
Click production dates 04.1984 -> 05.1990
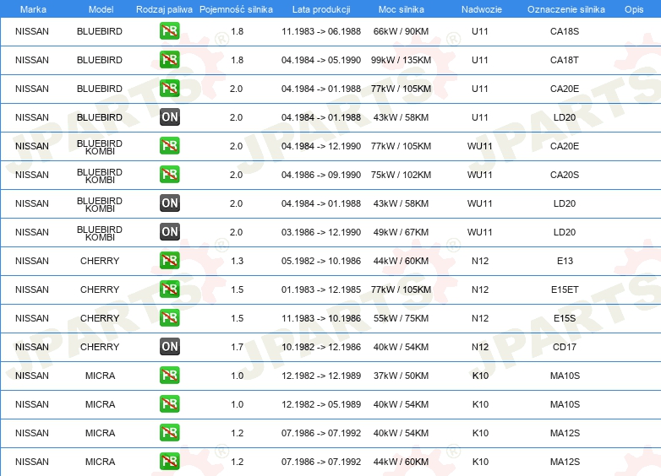point(321,60)
